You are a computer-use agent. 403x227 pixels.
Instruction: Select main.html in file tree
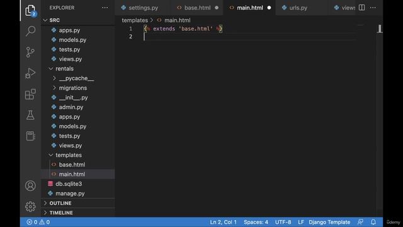[78, 174]
